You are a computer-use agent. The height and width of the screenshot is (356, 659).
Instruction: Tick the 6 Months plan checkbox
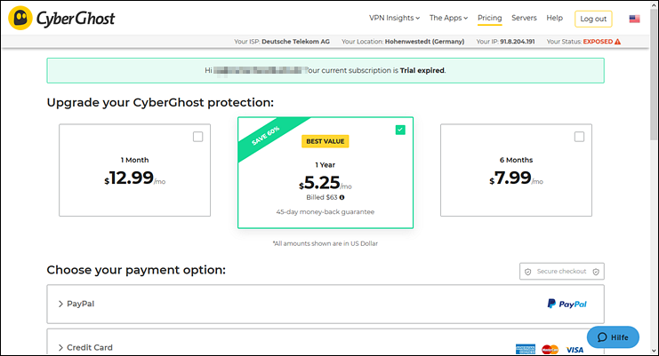click(579, 137)
